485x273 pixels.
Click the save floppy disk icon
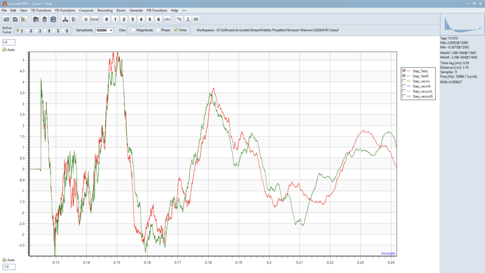(15, 19)
